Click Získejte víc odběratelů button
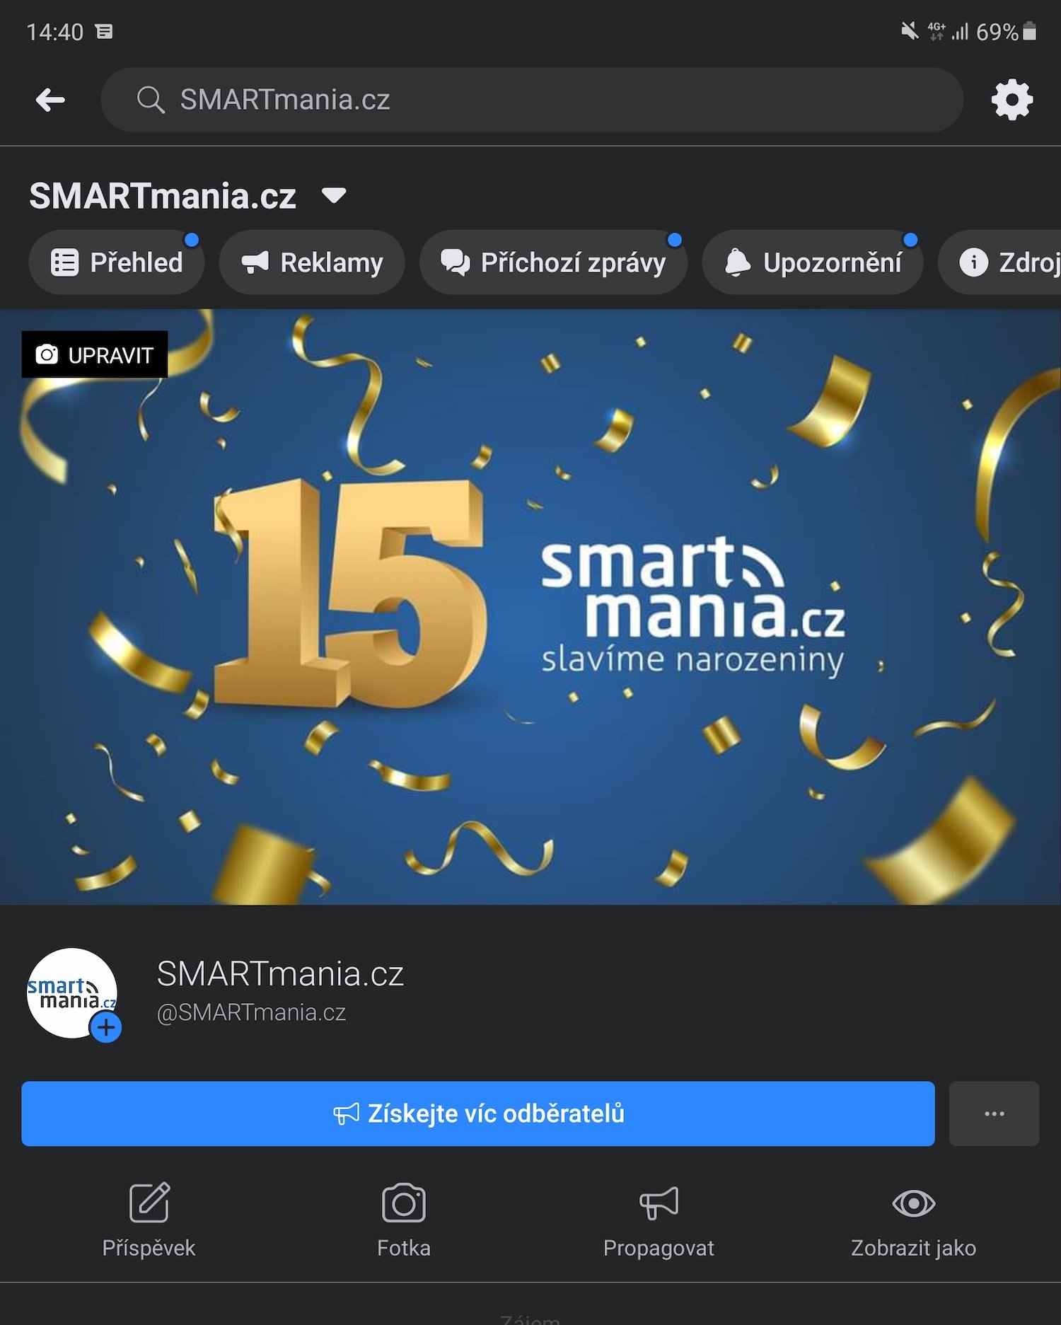Viewport: 1061px width, 1325px height. coord(478,1113)
